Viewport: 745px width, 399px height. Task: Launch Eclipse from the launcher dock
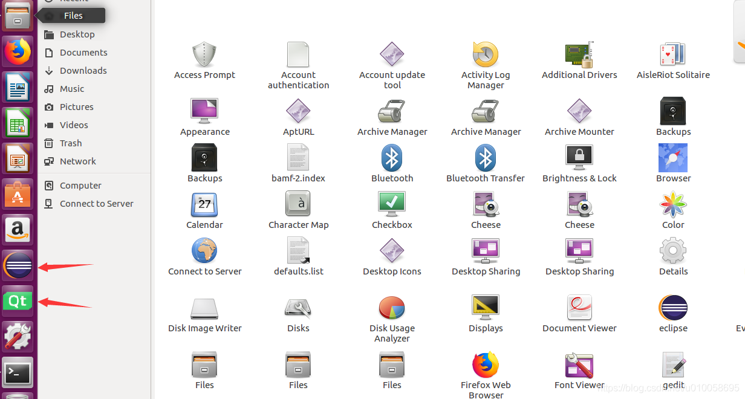(18, 265)
